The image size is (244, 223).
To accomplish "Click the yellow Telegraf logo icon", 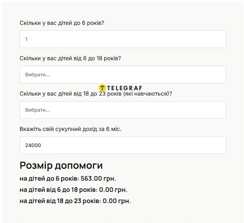I will pyautogui.click(x=102, y=88).
